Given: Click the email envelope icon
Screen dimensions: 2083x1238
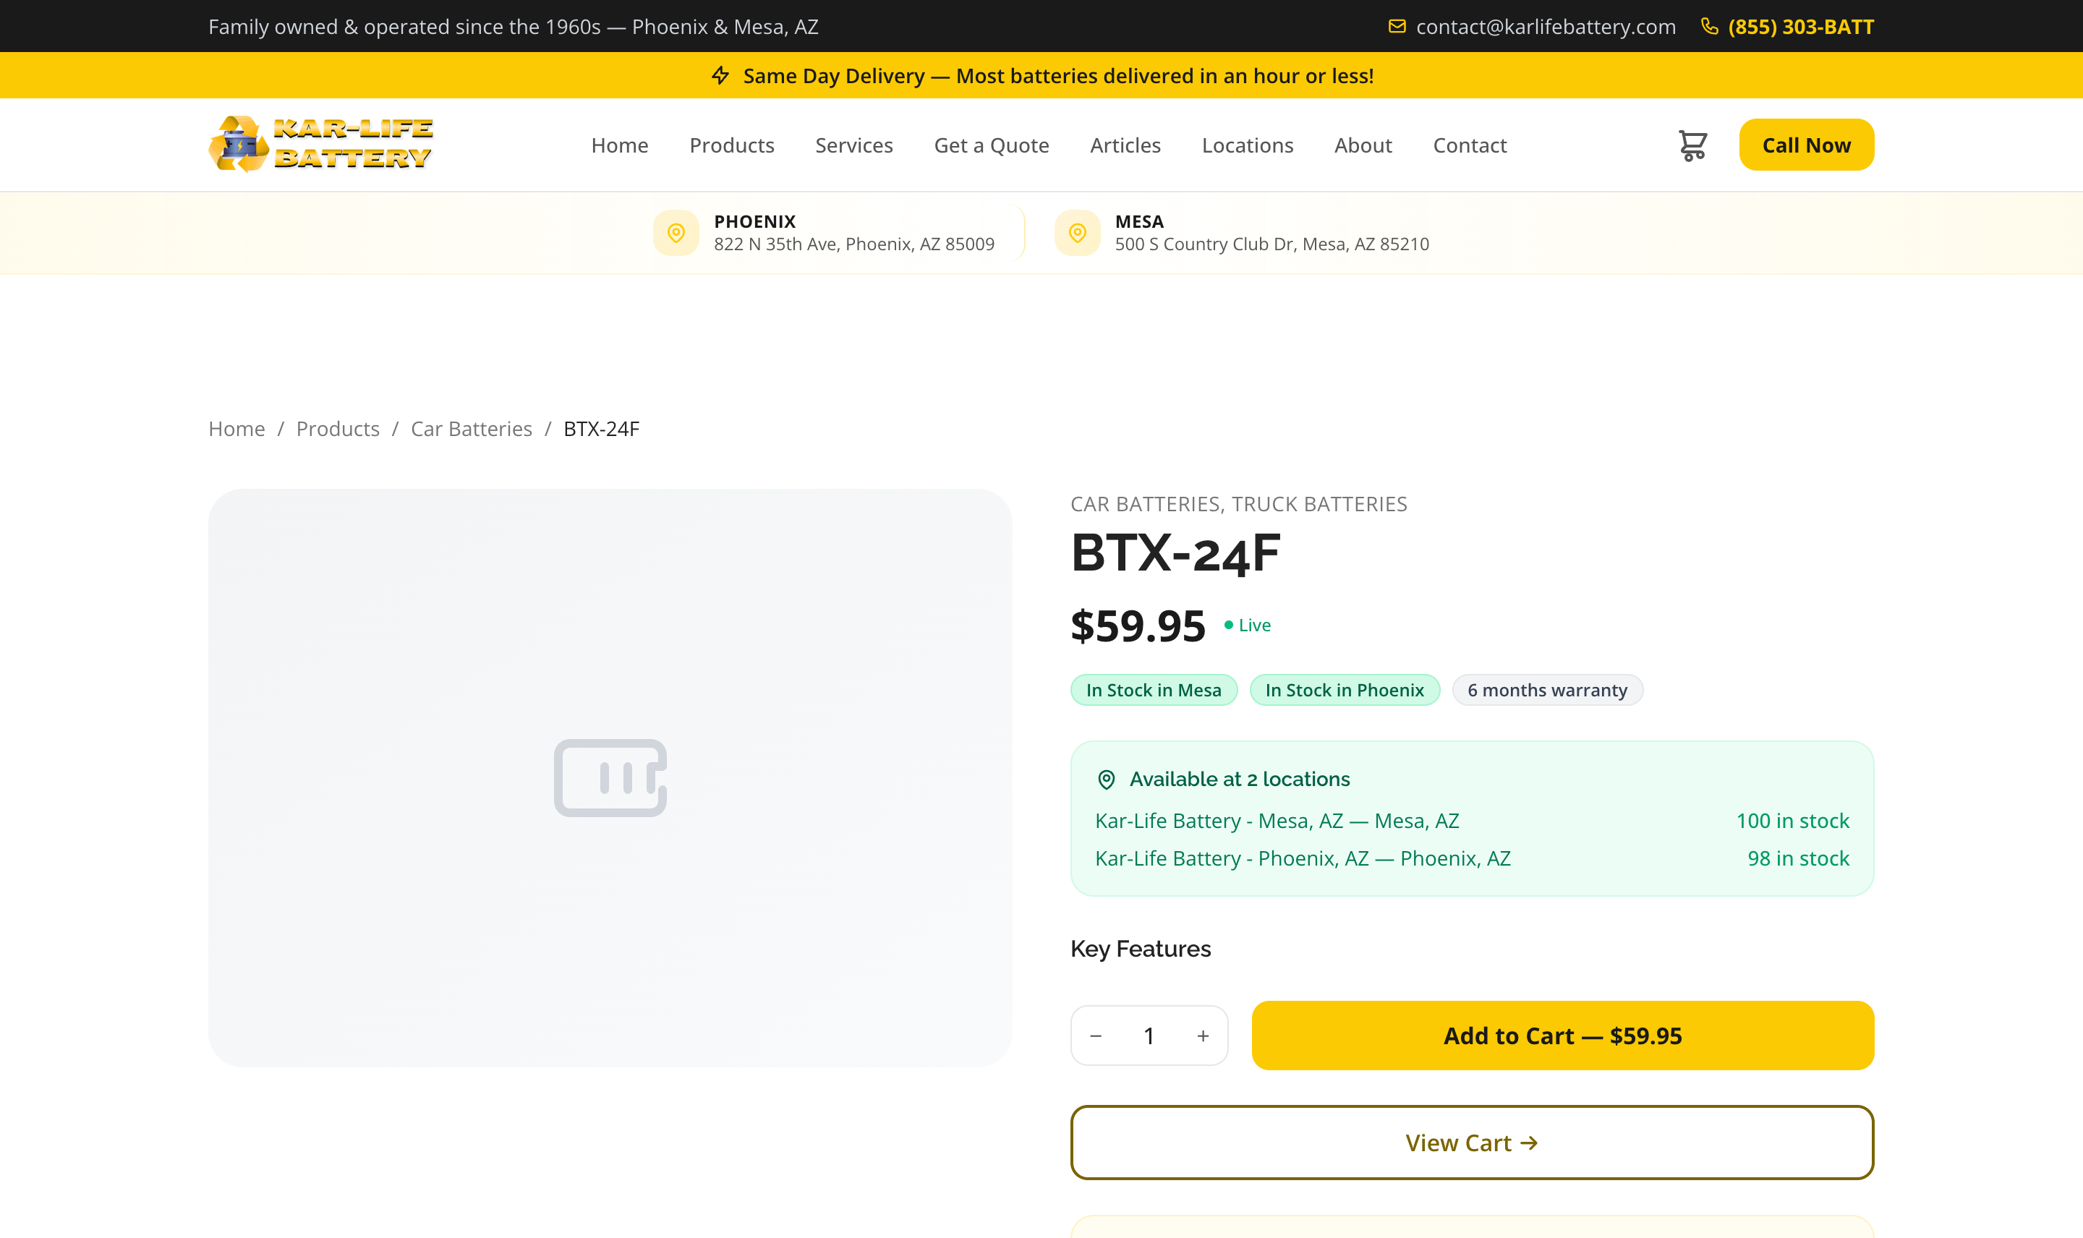Looking at the screenshot, I should (1397, 27).
